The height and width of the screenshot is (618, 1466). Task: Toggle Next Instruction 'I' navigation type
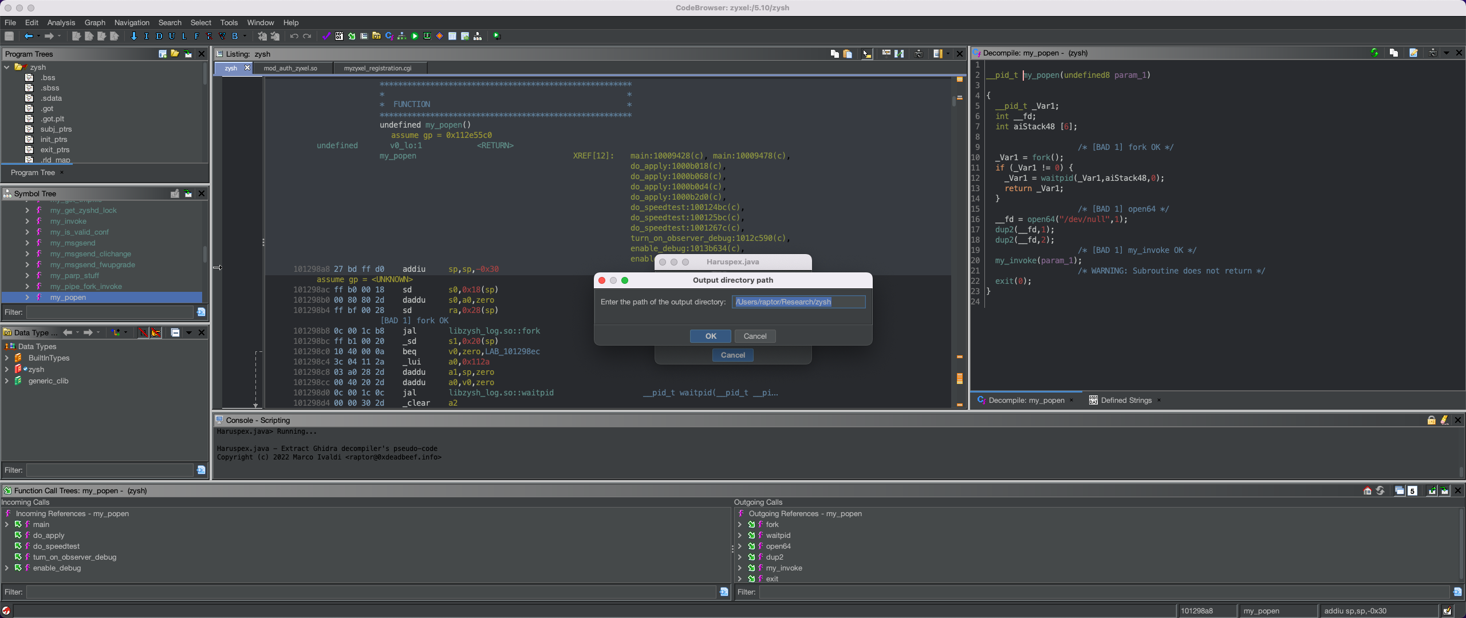147,36
